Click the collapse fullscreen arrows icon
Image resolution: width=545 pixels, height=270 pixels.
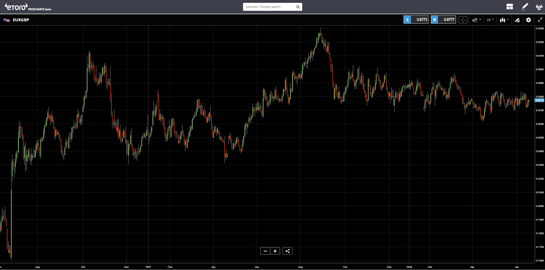540,20
